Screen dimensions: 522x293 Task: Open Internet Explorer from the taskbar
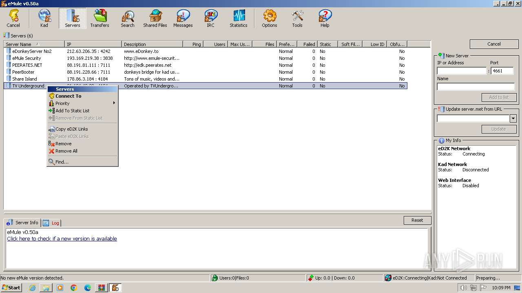click(x=32, y=288)
